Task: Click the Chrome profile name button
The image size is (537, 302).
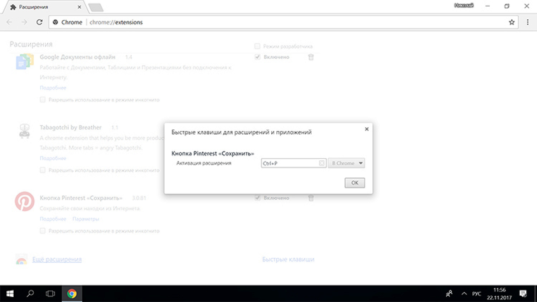Action: (464, 5)
